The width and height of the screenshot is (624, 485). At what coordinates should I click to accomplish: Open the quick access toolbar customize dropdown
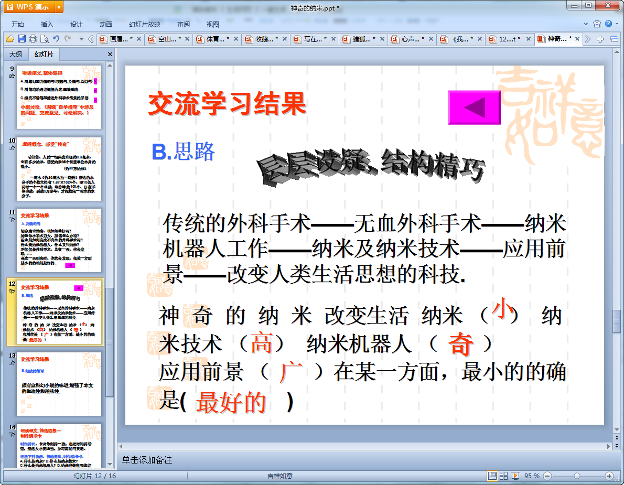click(x=81, y=39)
